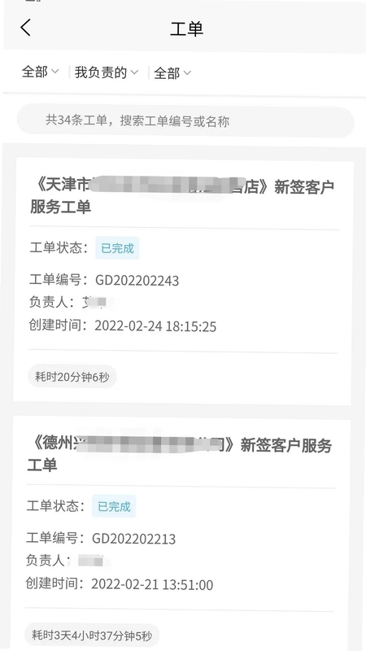Screen dimensions: 366x651
Task: Tap the 耗时20分钟6秒 duration tag
Action: (x=72, y=377)
